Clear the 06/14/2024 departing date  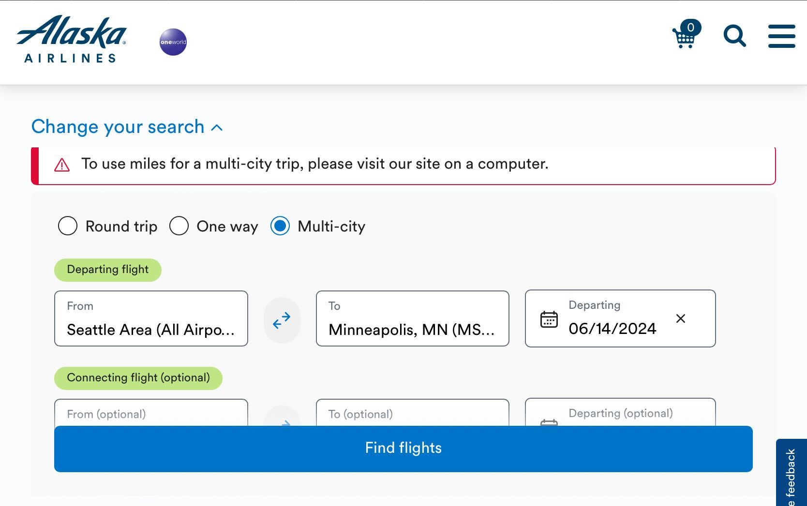tap(680, 318)
